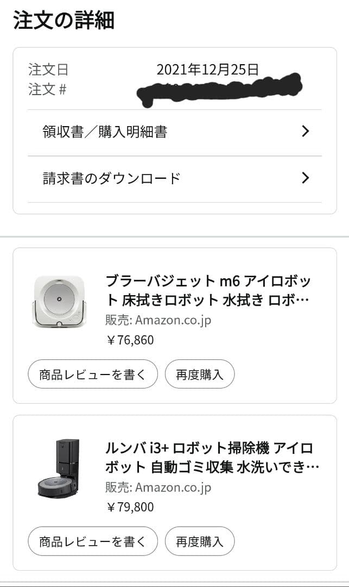Viewport: 349px width, 587px height.
Task: Click 再度購入 for the Braava Jet m6
Action: tap(200, 374)
